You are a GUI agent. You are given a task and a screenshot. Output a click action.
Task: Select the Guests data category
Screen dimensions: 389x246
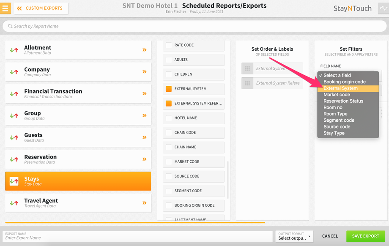(x=78, y=137)
